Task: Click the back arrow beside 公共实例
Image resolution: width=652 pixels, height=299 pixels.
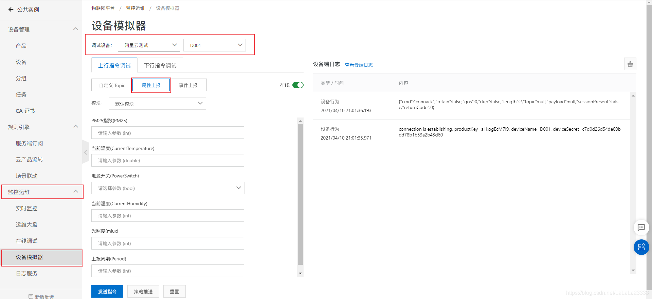Action: 11,9
